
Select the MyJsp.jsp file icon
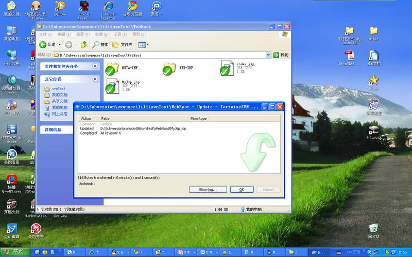113,86
